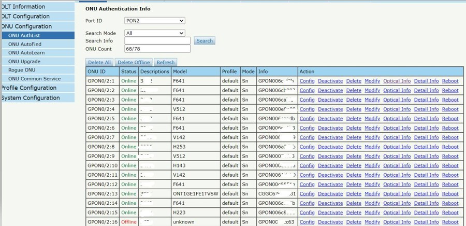Click the Delete link for GPON0/2:10
This screenshot has height=226, width=466.
point(354,166)
